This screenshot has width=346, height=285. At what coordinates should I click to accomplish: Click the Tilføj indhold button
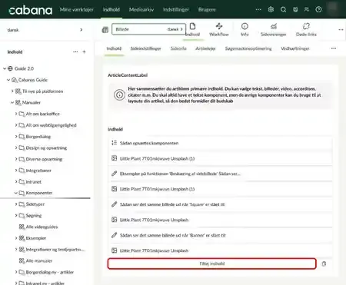211,263
